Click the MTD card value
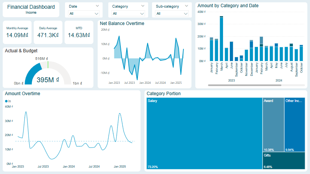The width and height of the screenshot is (310, 174). (x=79, y=35)
